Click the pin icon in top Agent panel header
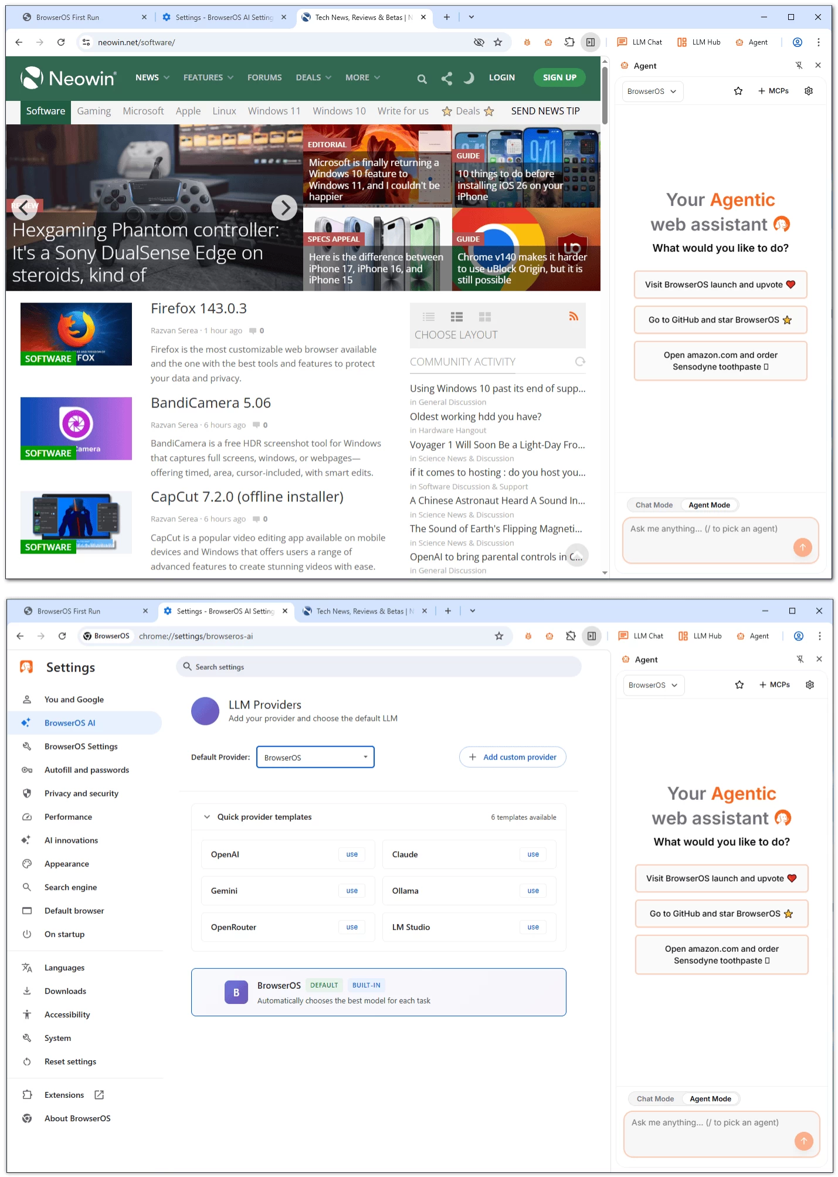Image resolution: width=838 pixels, height=1177 pixels. point(799,66)
